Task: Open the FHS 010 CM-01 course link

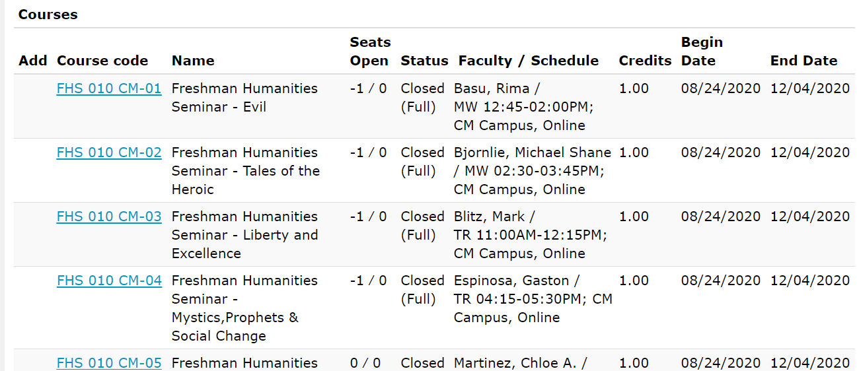Action: tap(109, 88)
